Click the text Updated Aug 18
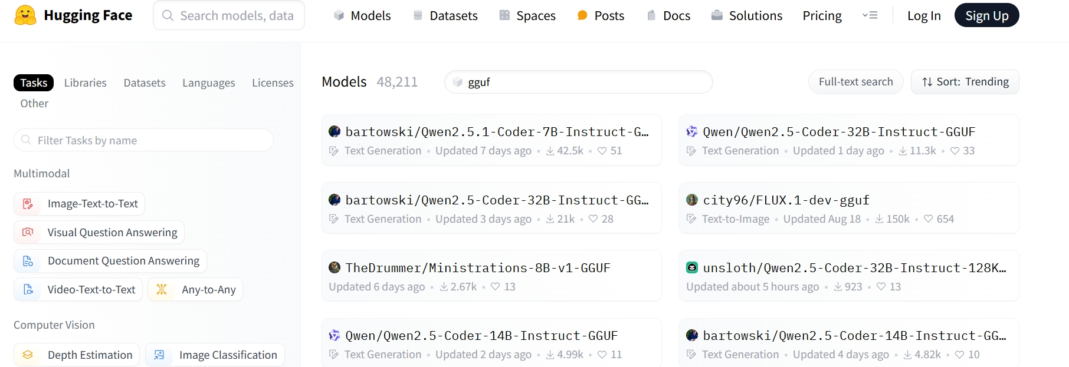1069x367 pixels. point(822,219)
